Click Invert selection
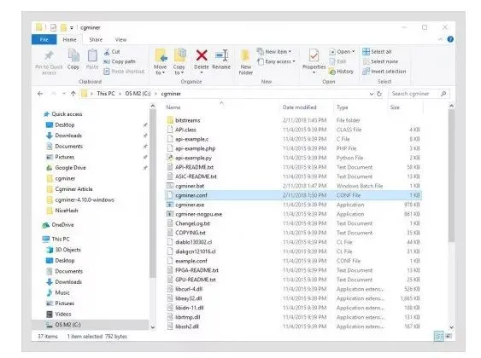 point(384,72)
